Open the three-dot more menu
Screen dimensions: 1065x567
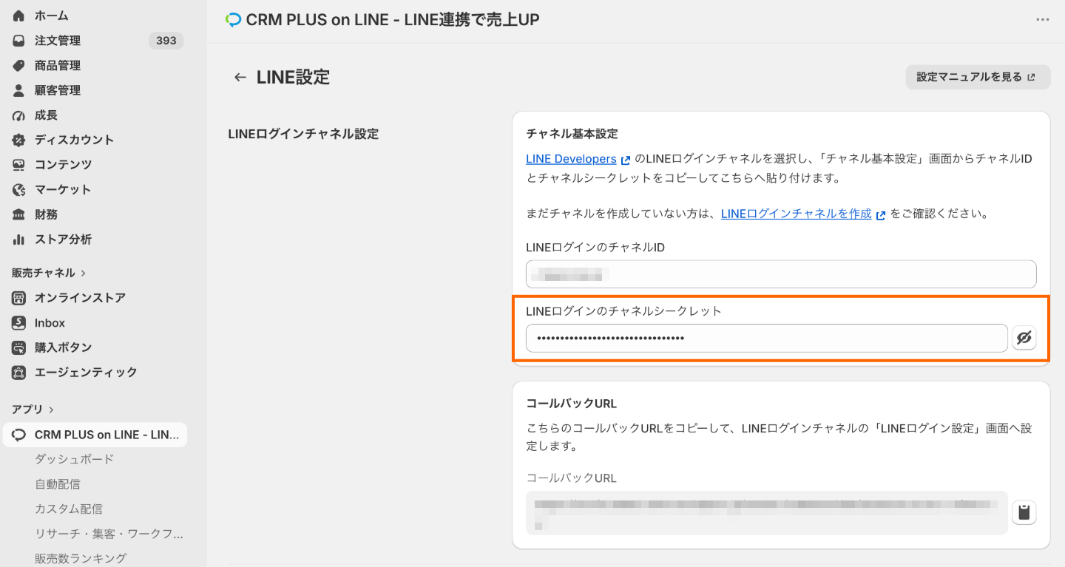click(x=1043, y=20)
